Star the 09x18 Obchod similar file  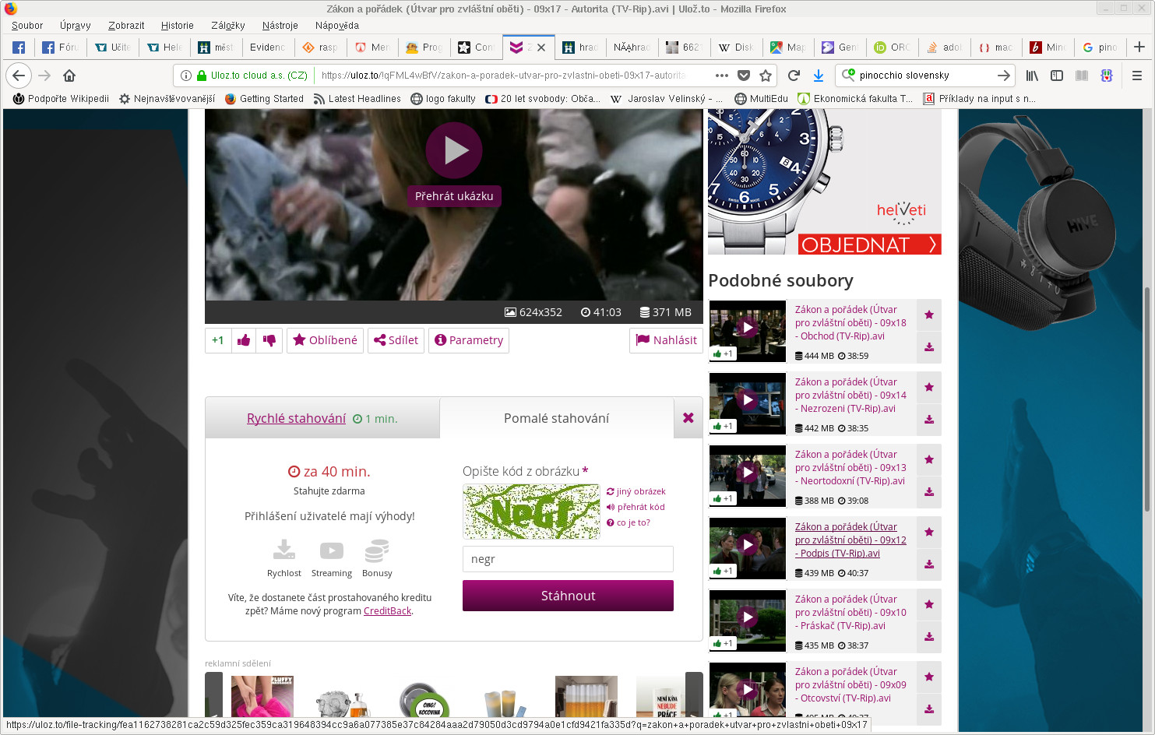[929, 315]
